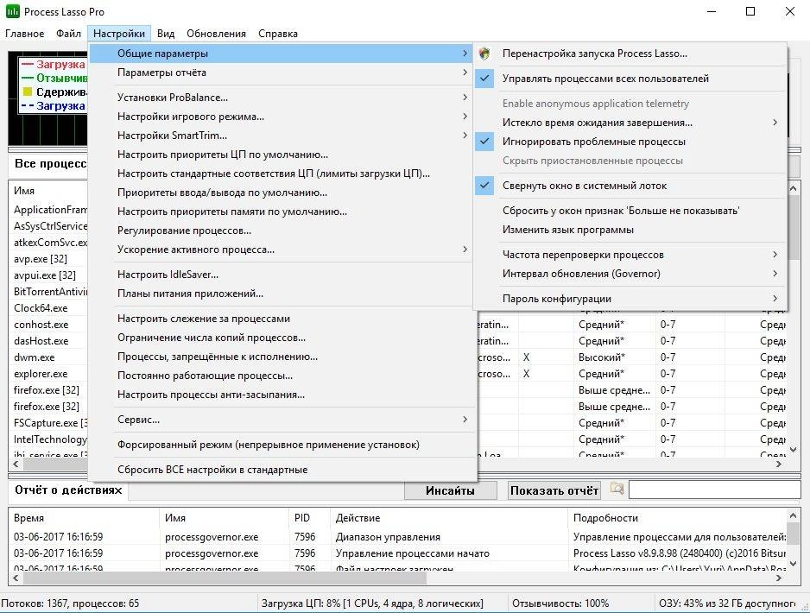This screenshot has height=613, width=810.
Task: Select Планы питания приложений
Action: point(282,294)
